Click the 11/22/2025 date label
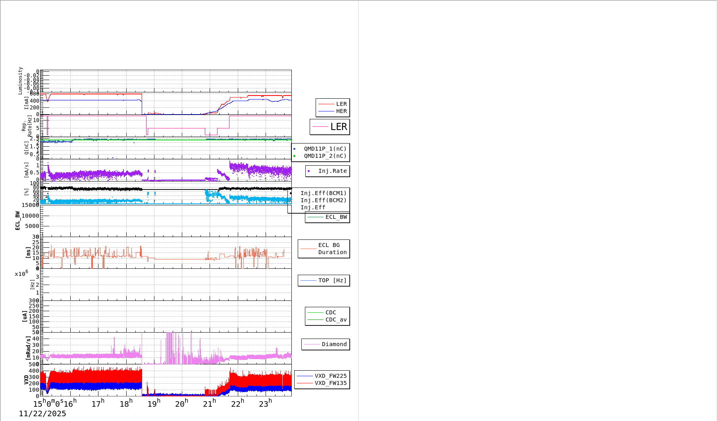Image resolution: width=717 pixels, height=421 pixels. (42, 414)
